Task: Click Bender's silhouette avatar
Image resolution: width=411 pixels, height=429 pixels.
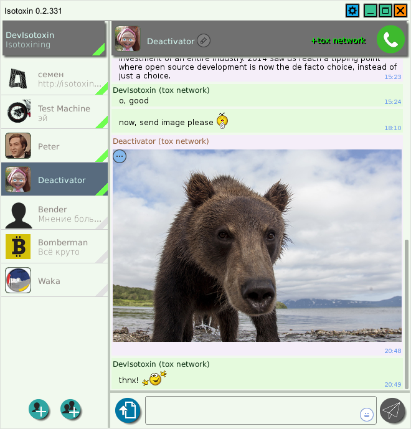Action: pos(18,215)
